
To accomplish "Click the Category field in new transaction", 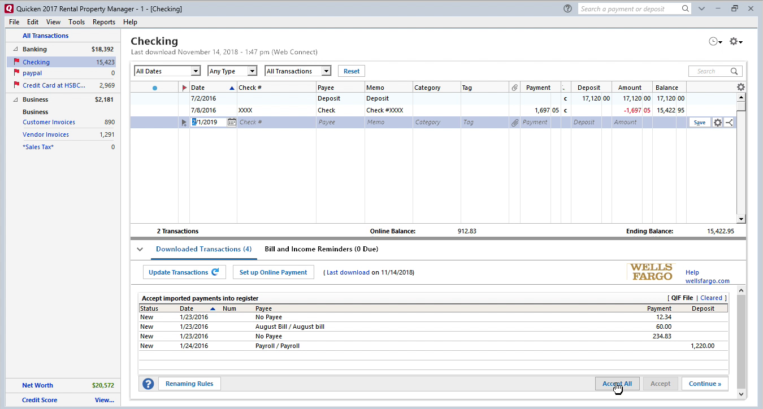I will point(436,122).
